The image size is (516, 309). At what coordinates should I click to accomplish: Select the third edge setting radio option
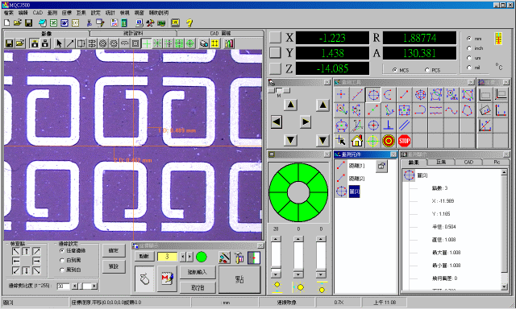coord(62,270)
